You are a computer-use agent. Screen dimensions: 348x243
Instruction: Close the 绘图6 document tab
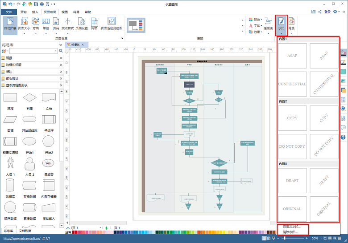pyautogui.click(x=83, y=45)
